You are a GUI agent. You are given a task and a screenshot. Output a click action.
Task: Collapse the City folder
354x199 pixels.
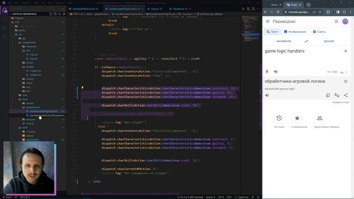(28, 50)
